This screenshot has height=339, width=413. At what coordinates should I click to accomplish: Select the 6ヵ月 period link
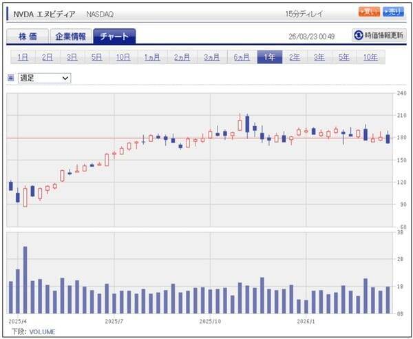click(x=242, y=57)
